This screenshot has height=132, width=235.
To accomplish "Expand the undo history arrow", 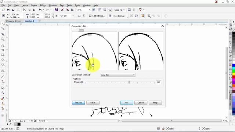I will 43,10.
